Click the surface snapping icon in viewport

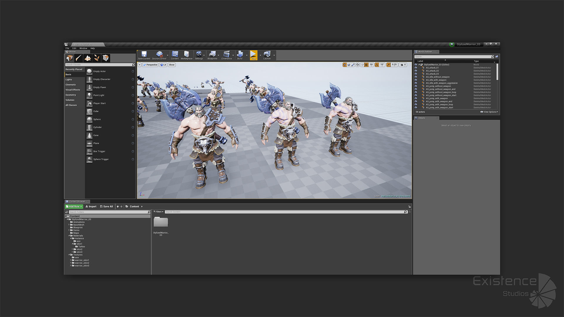[x=362, y=65]
